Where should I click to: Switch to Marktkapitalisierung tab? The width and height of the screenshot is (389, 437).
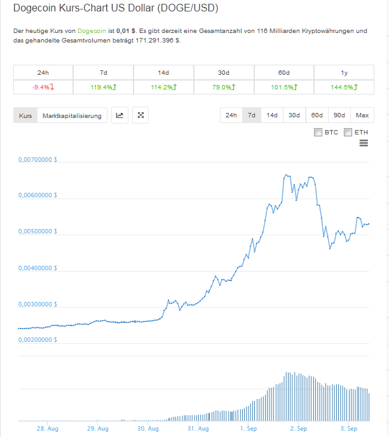pyautogui.click(x=72, y=115)
